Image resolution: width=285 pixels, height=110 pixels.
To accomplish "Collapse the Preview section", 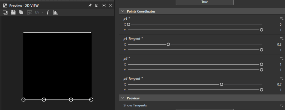I will click(123, 98).
